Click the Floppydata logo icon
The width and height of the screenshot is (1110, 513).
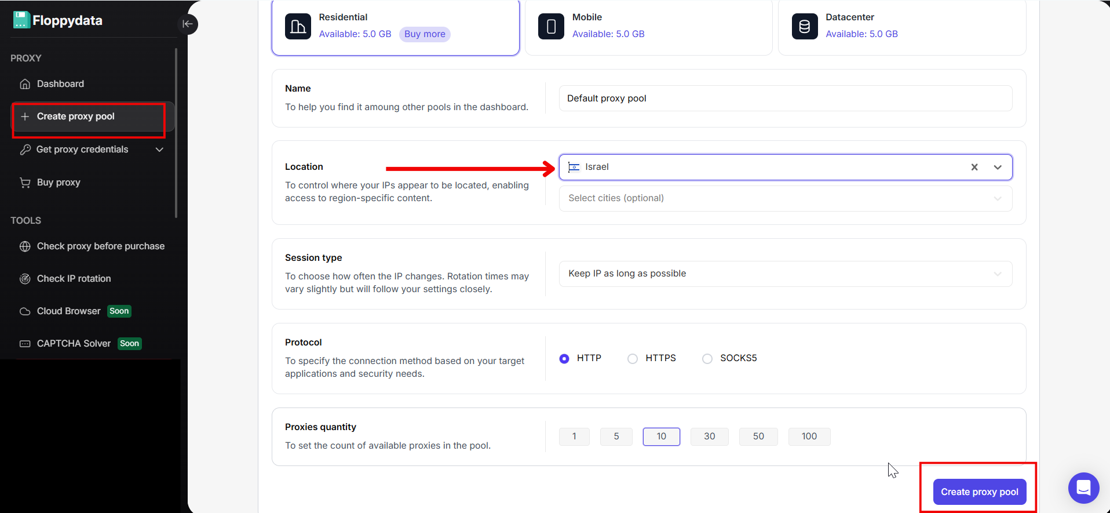tap(21, 20)
